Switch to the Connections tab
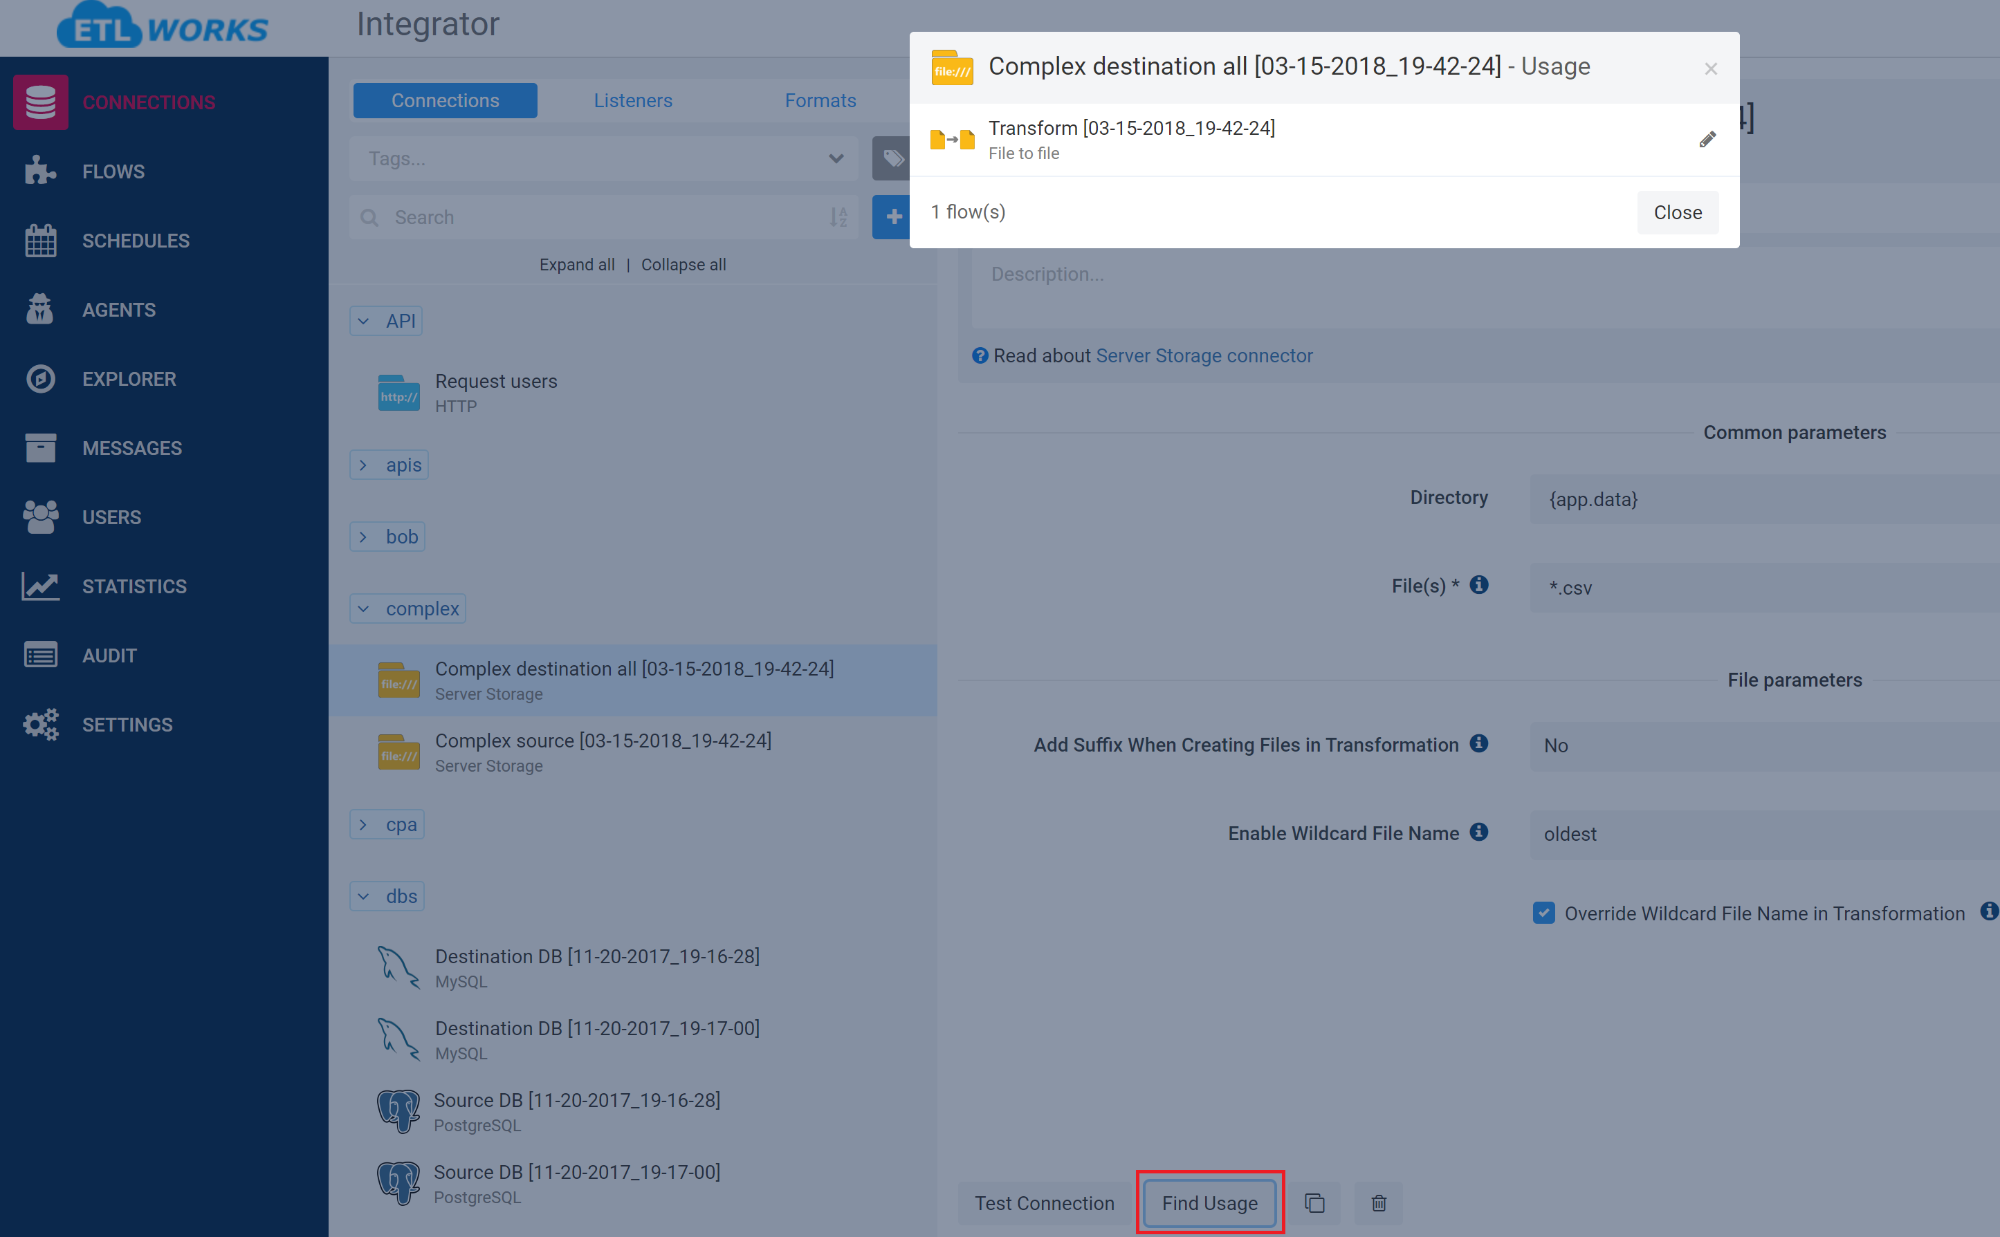The height and width of the screenshot is (1237, 2000). pyautogui.click(x=445, y=101)
